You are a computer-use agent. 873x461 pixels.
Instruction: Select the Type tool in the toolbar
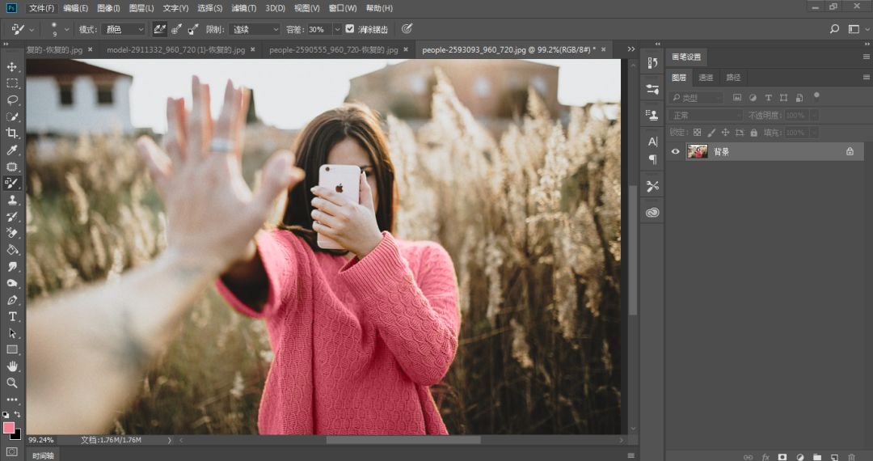click(12, 316)
